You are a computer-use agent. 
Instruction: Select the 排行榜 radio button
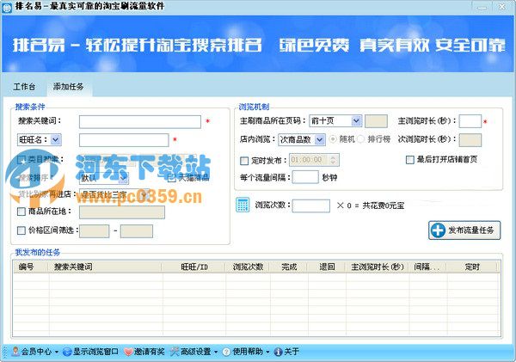click(x=361, y=139)
